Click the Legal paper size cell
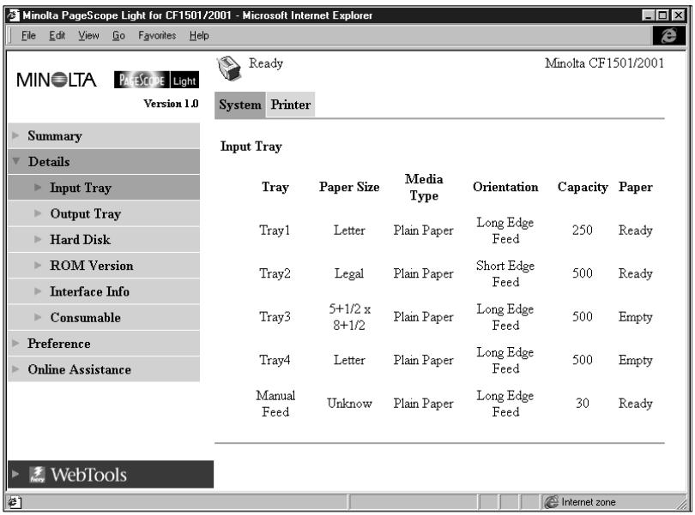Screen dimensions: 695x515 (349, 273)
